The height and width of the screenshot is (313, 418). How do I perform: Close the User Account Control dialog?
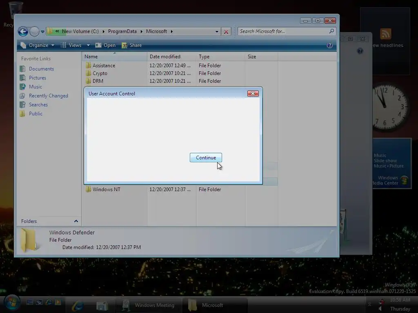pos(253,93)
